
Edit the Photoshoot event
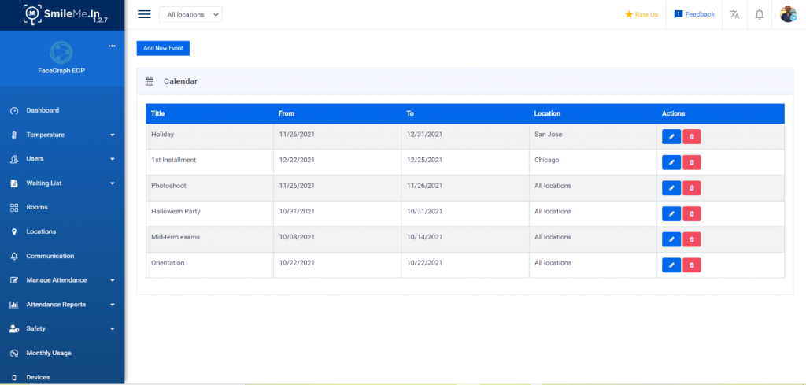(671, 188)
